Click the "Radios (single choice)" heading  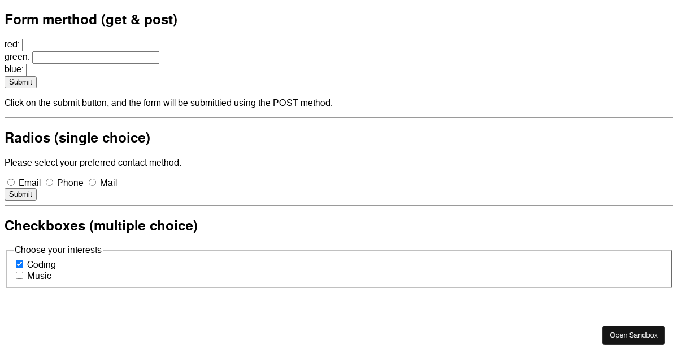[x=77, y=138]
